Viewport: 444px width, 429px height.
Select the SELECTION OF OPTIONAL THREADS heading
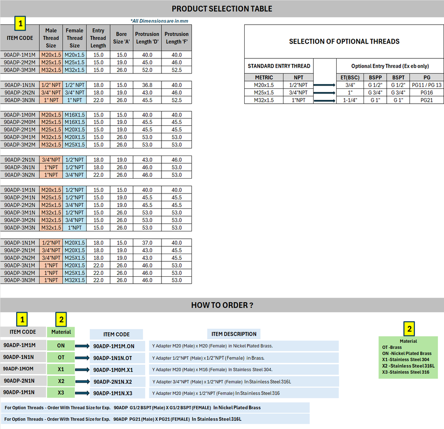click(344, 41)
